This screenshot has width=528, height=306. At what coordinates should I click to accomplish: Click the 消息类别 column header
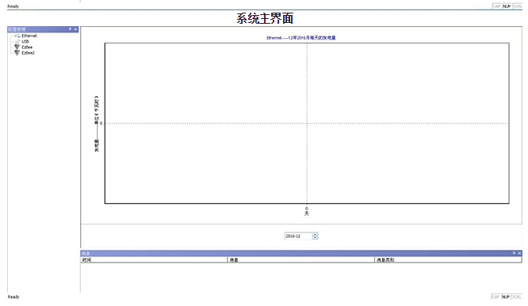[449, 260]
